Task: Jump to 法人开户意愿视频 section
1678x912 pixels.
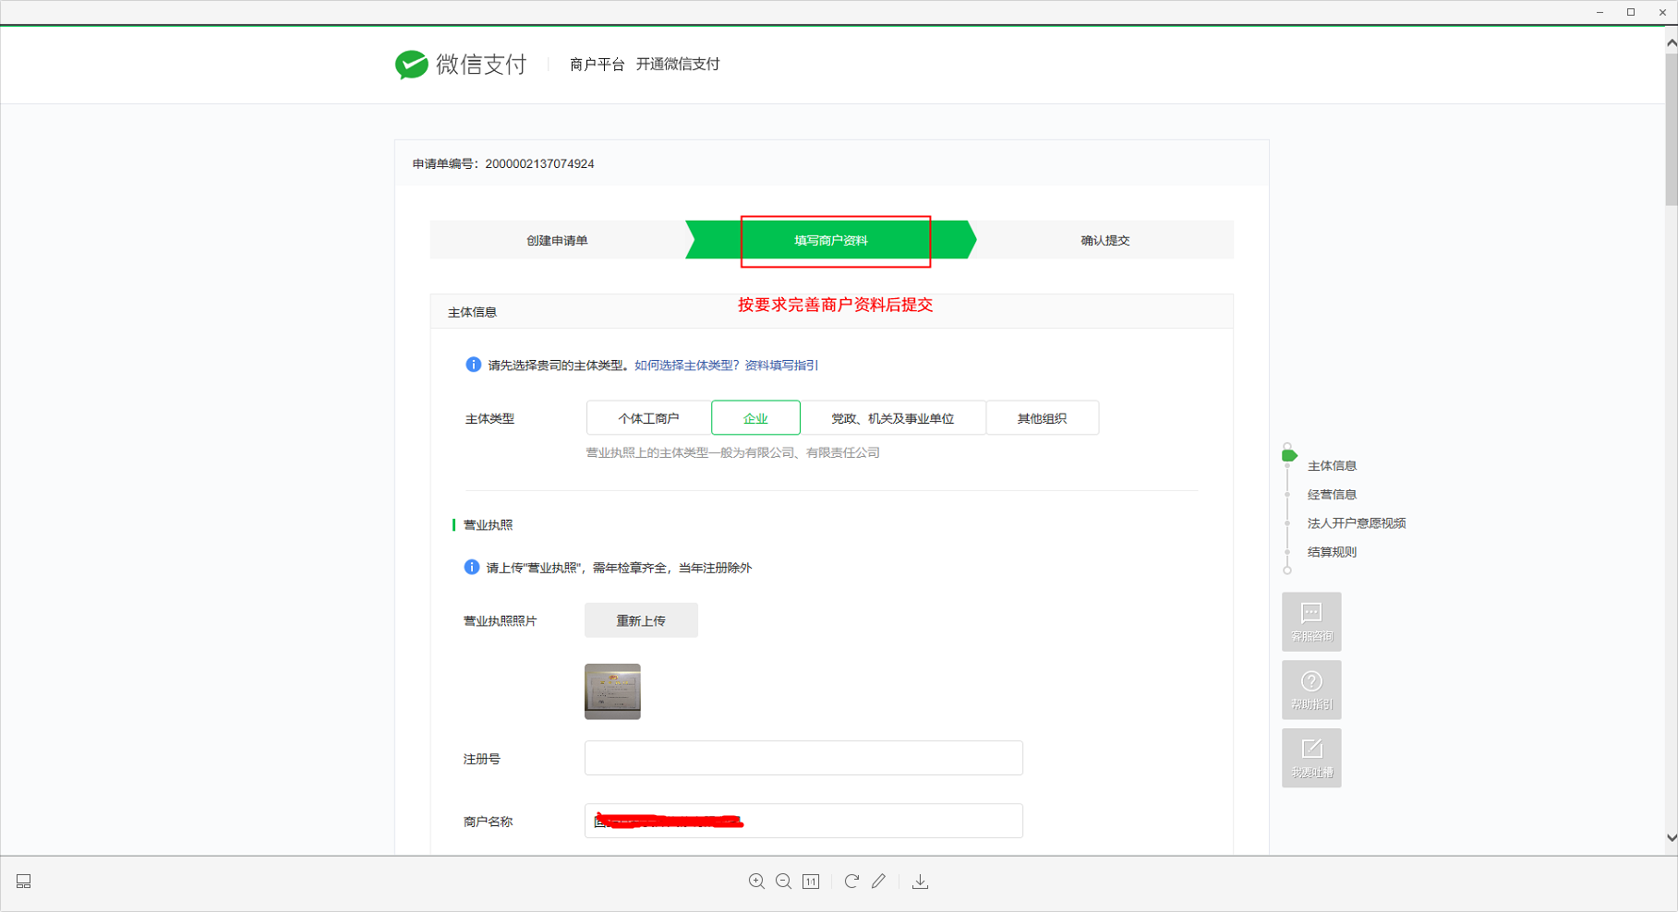Action: (x=1357, y=523)
